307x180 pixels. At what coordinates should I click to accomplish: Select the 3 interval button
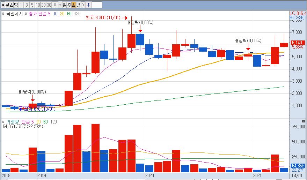pyautogui.click(x=27, y=5)
